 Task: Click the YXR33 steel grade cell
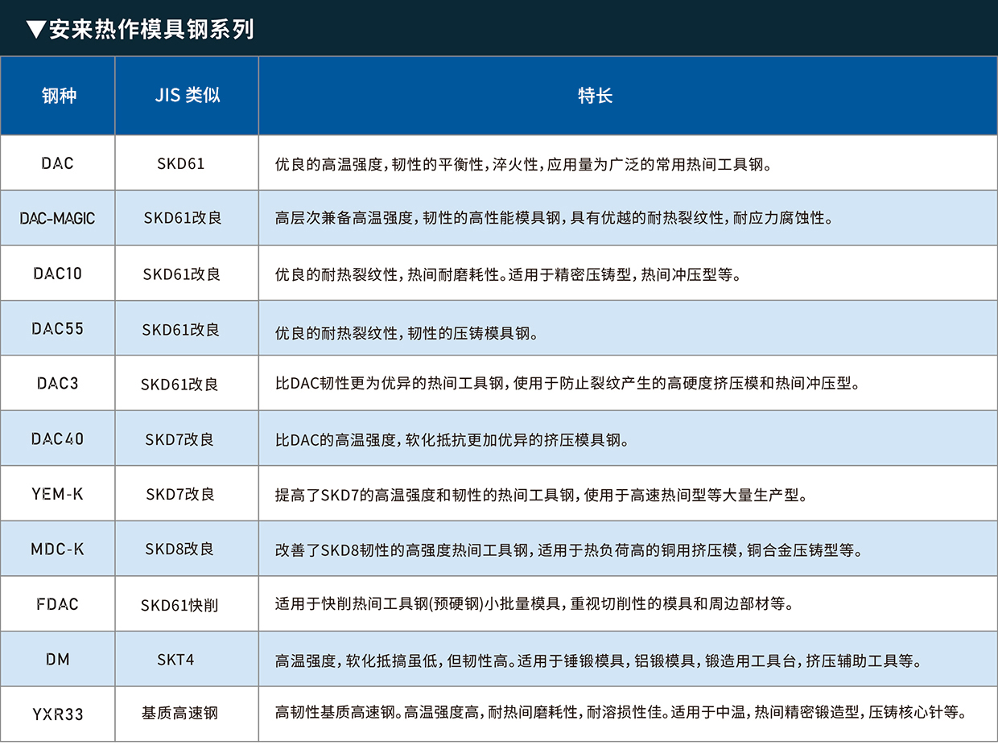click(x=58, y=714)
